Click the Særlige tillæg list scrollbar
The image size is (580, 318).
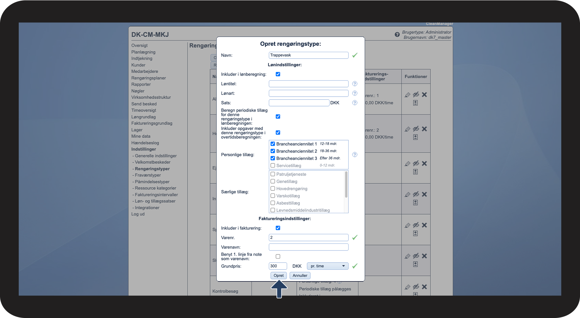click(346, 185)
